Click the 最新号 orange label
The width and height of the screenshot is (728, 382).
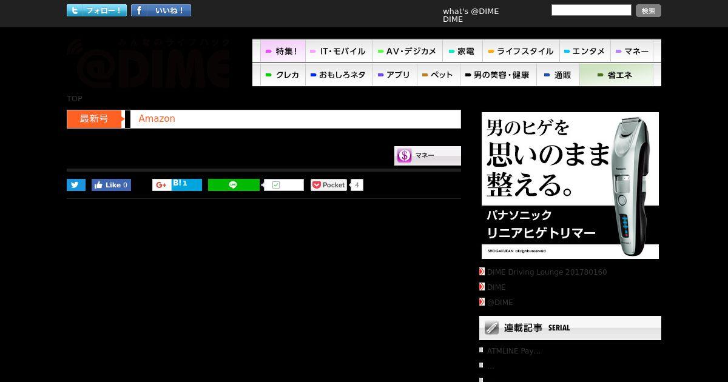point(95,119)
